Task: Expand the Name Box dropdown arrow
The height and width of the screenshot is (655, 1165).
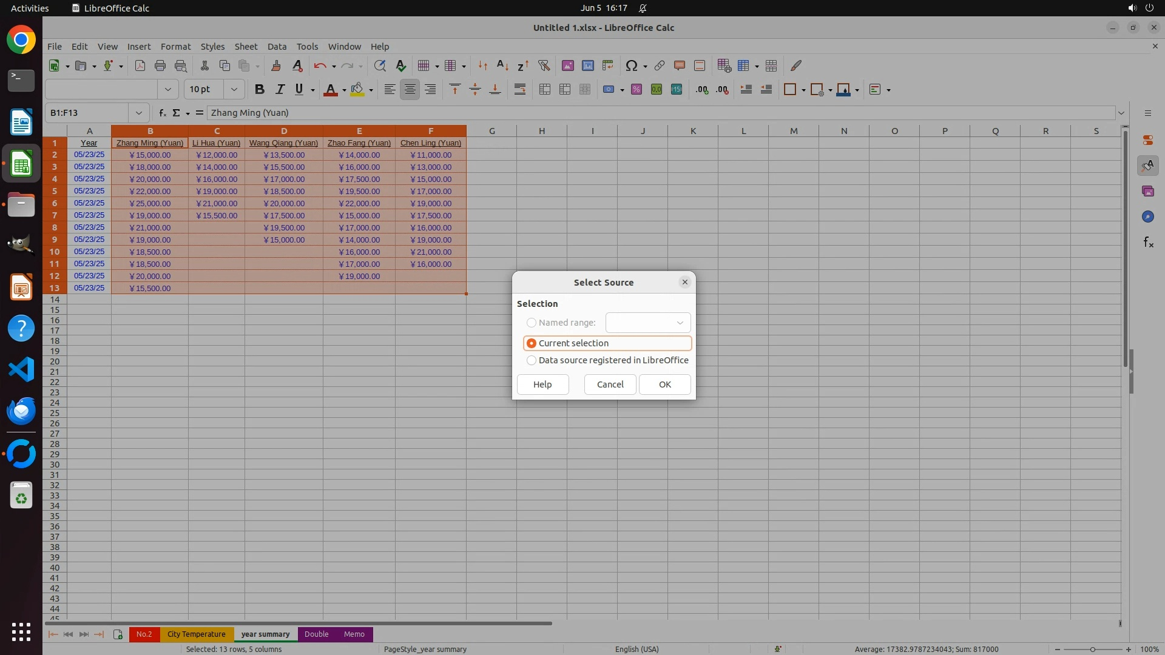Action: (138, 113)
